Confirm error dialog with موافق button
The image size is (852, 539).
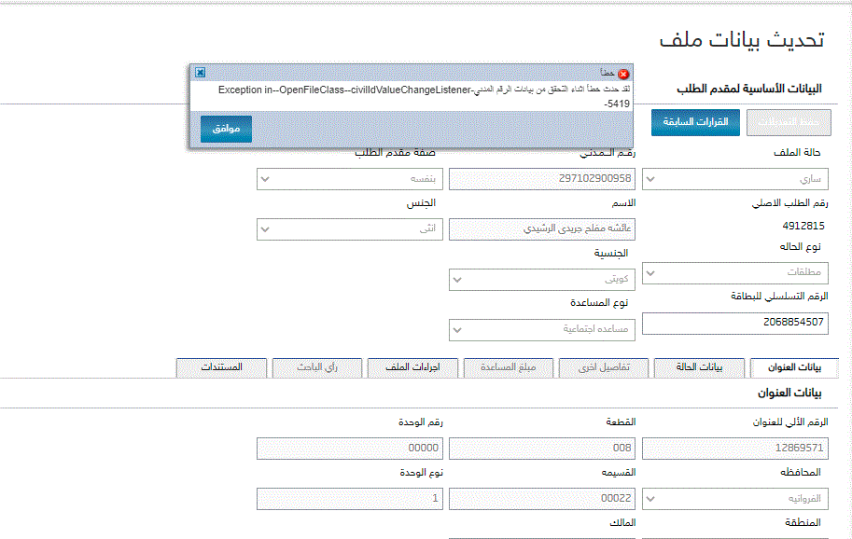point(226,129)
